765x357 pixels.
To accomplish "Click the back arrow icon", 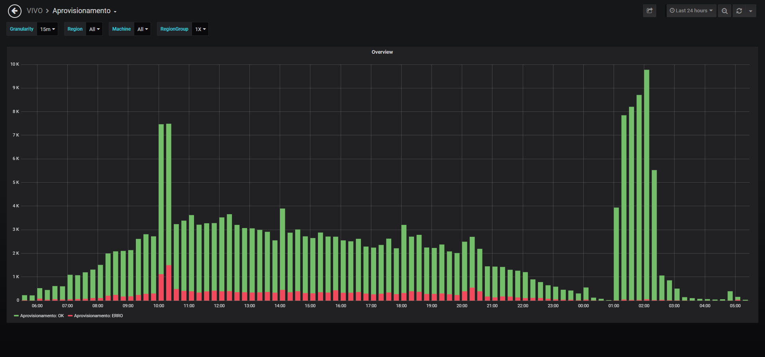I will pos(15,11).
